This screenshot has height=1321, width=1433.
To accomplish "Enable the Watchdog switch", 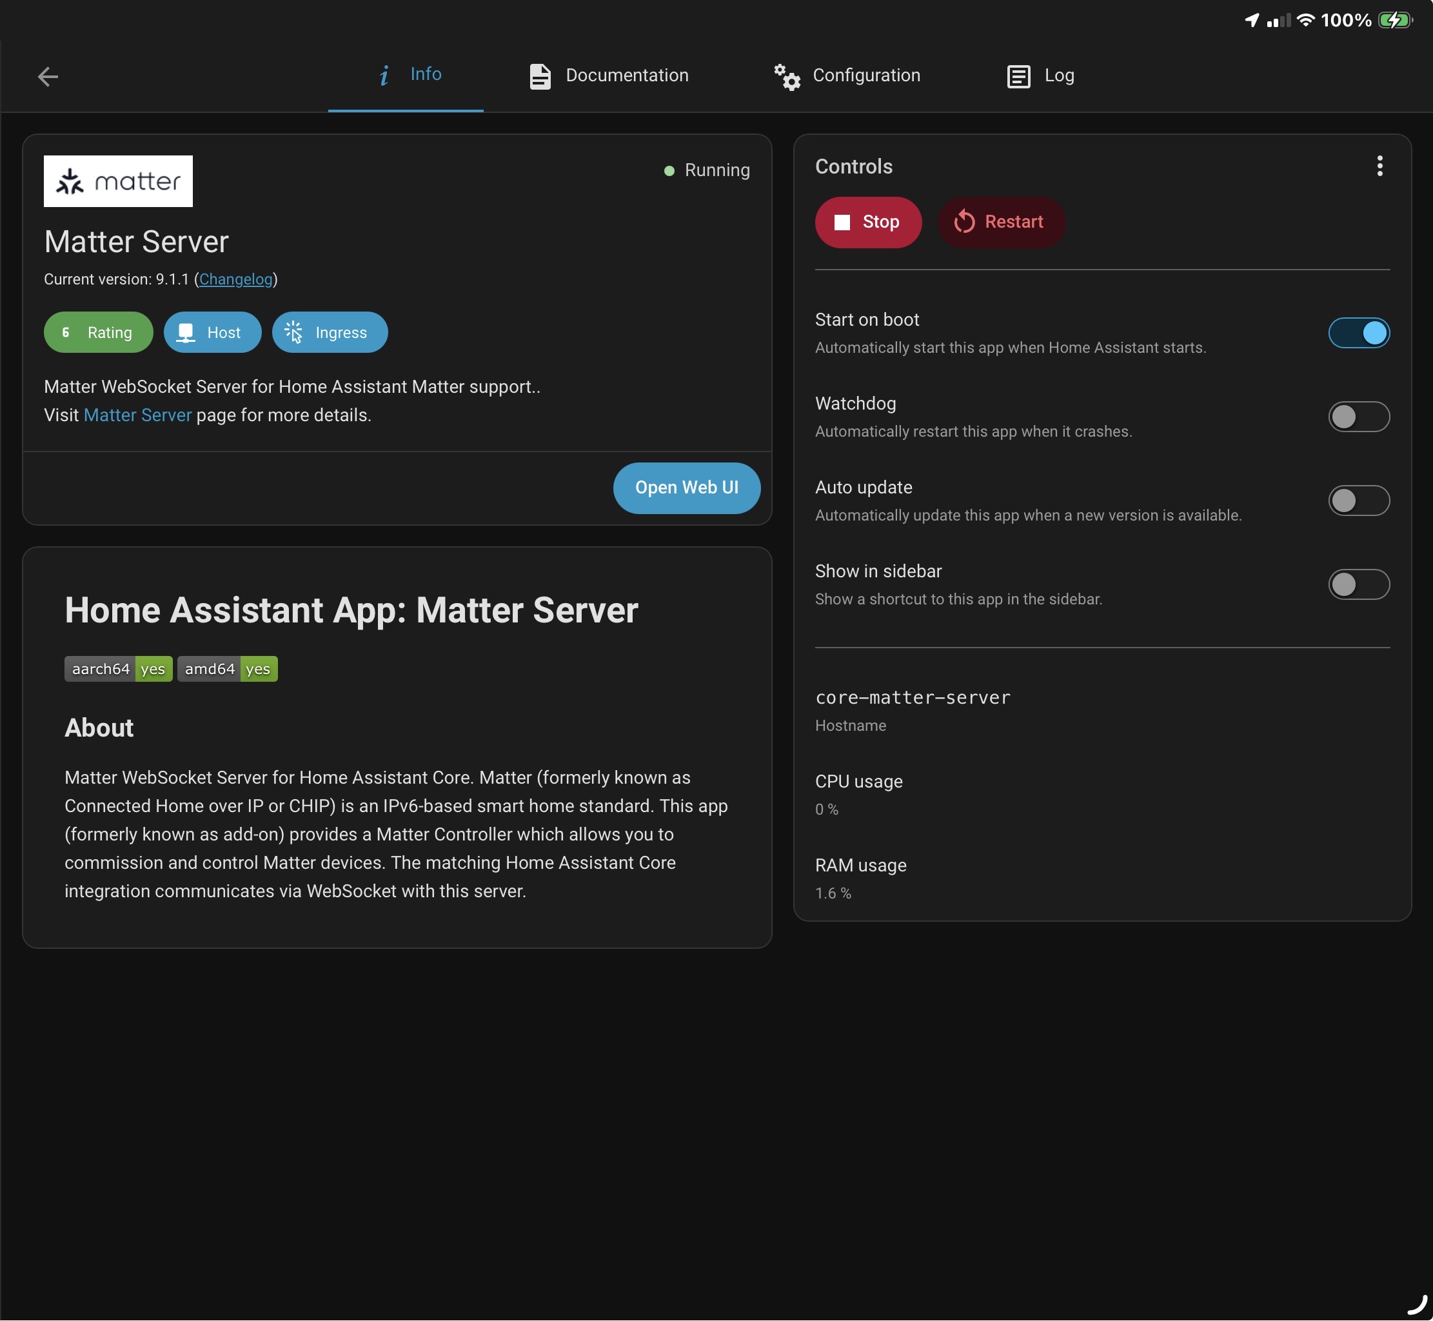I will 1359,417.
